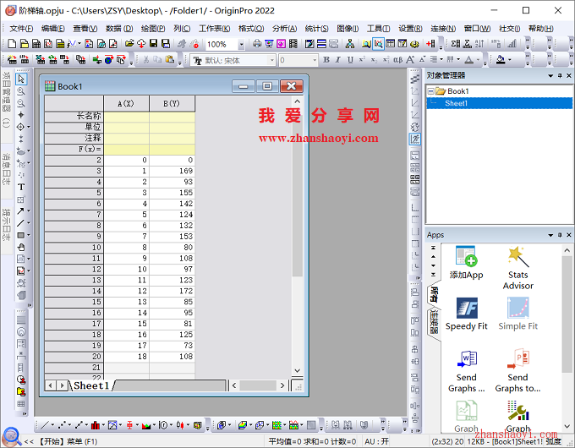
Task: Expand Line plot type dropdown arrow
Action: (x=52, y=425)
